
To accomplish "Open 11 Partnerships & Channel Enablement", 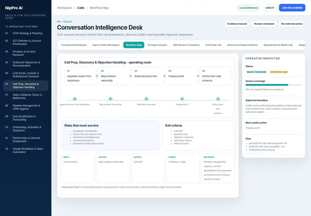I will click(26, 139).
